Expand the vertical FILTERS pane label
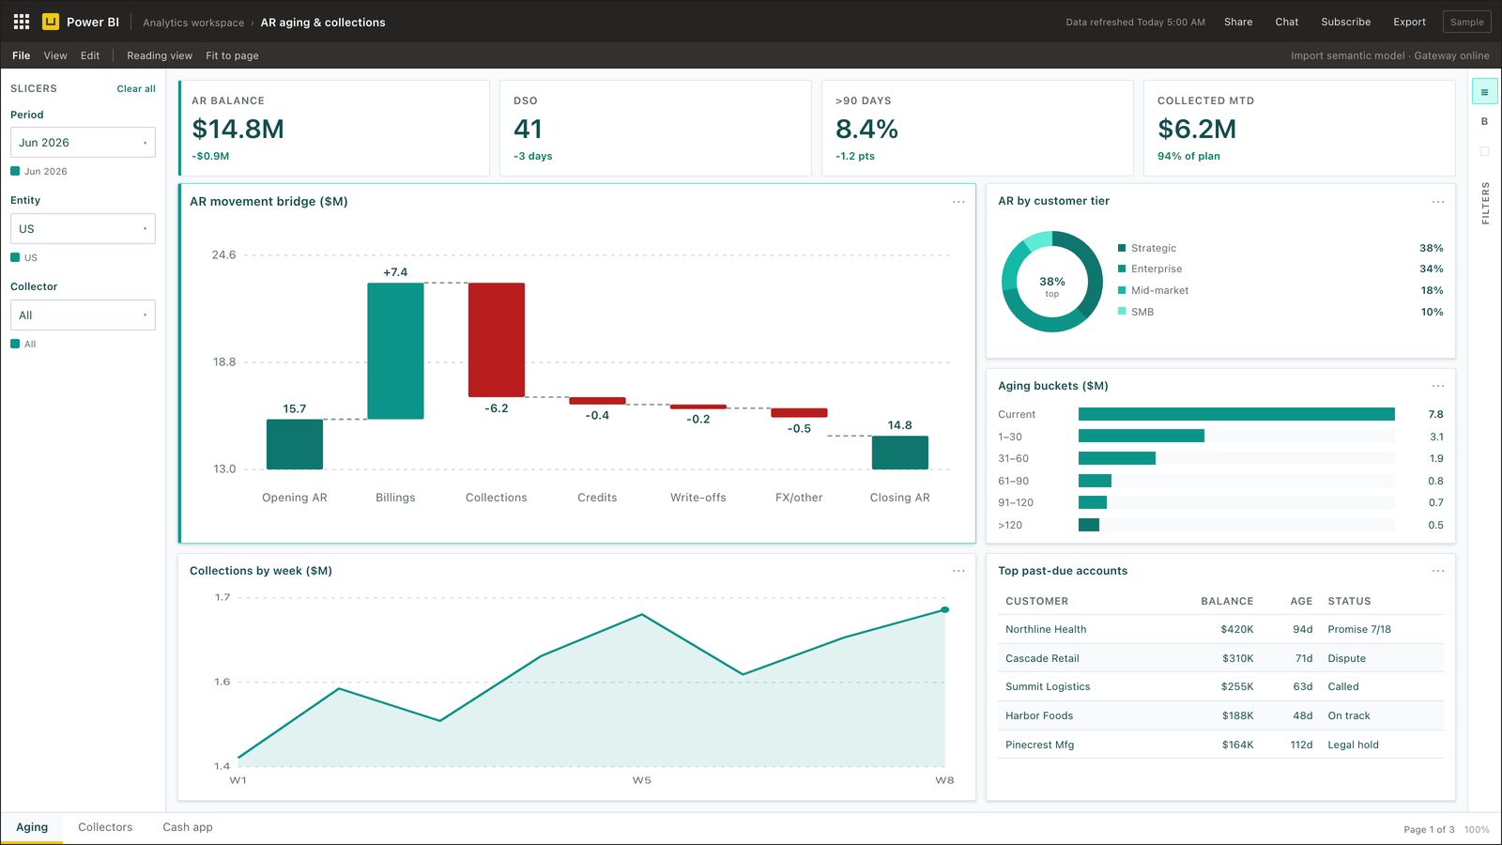Image resolution: width=1502 pixels, height=845 pixels. pos(1485,203)
